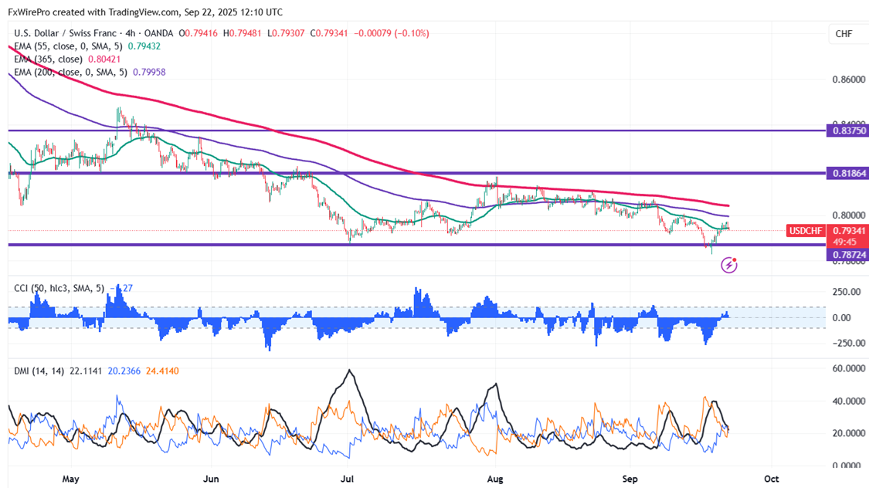Click the orange DMI value 24.4140
The image size is (869, 488).
pos(162,371)
